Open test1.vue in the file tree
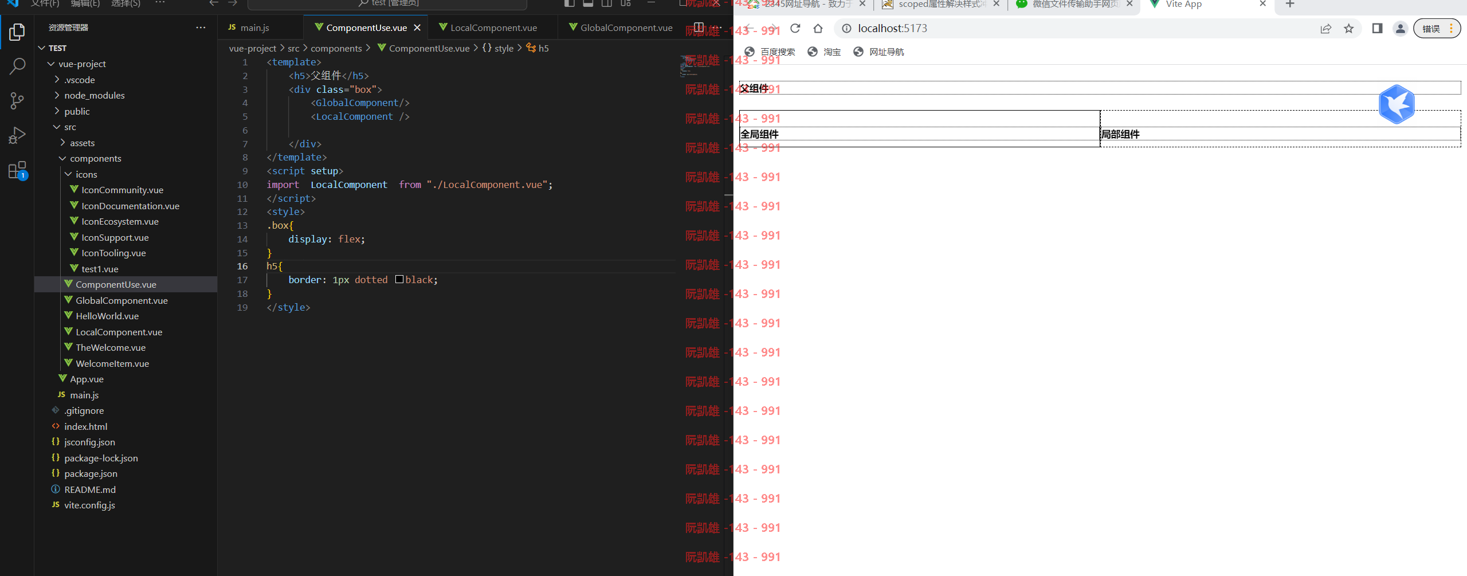The width and height of the screenshot is (1467, 576). tap(100, 269)
